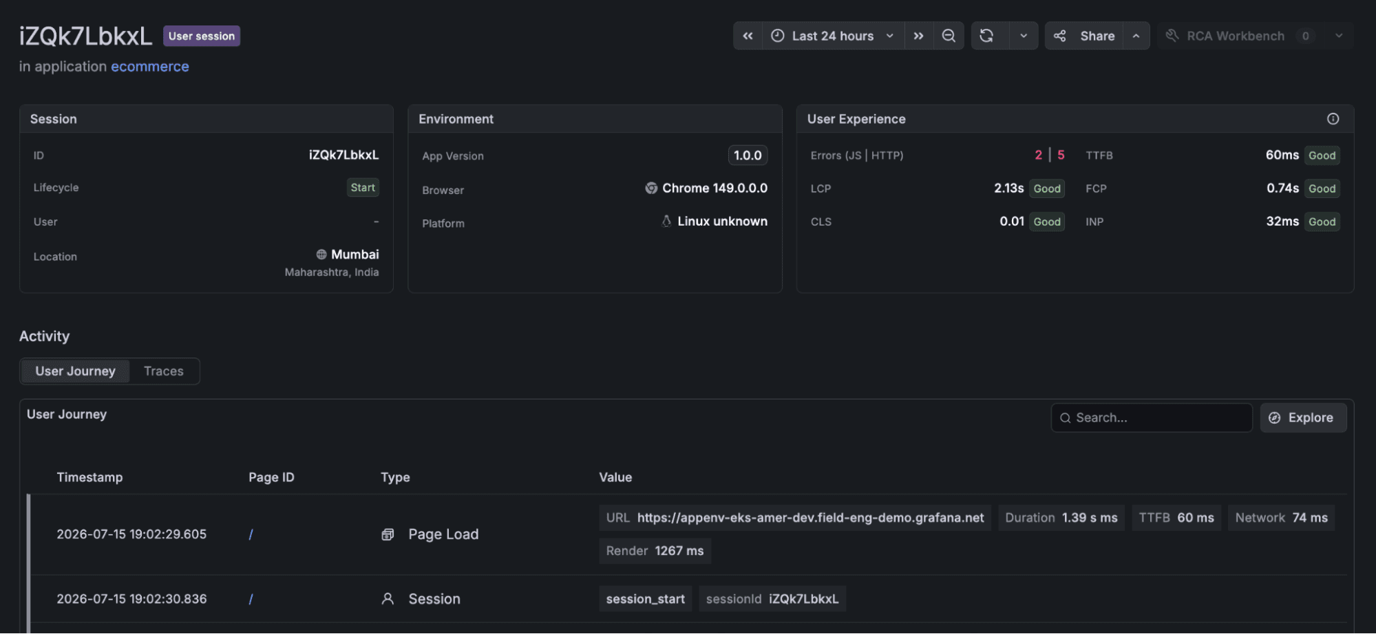Click the Session type user icon
The image size is (1376, 634).
388,599
